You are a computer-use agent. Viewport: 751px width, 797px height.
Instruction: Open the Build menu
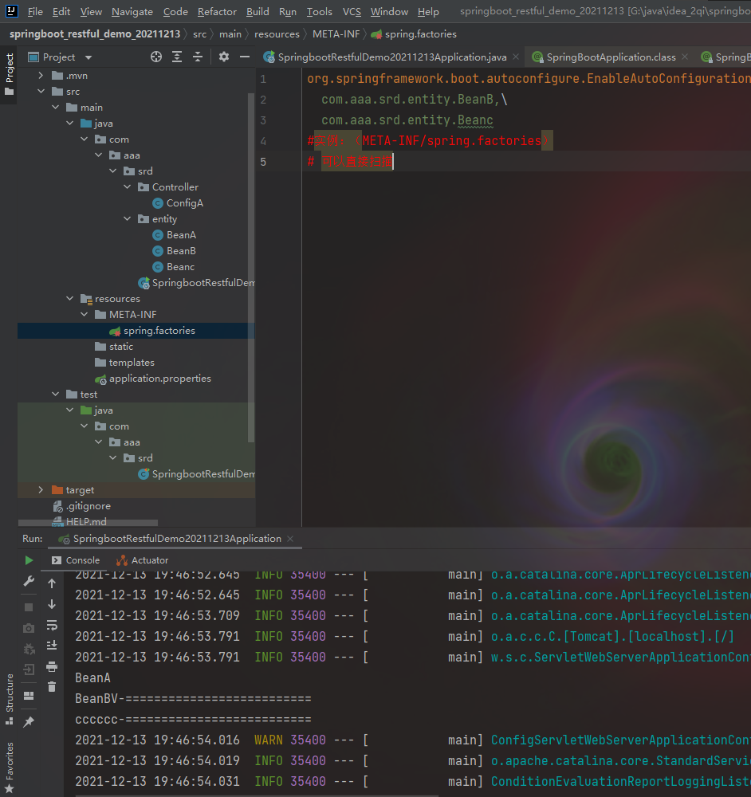(258, 12)
